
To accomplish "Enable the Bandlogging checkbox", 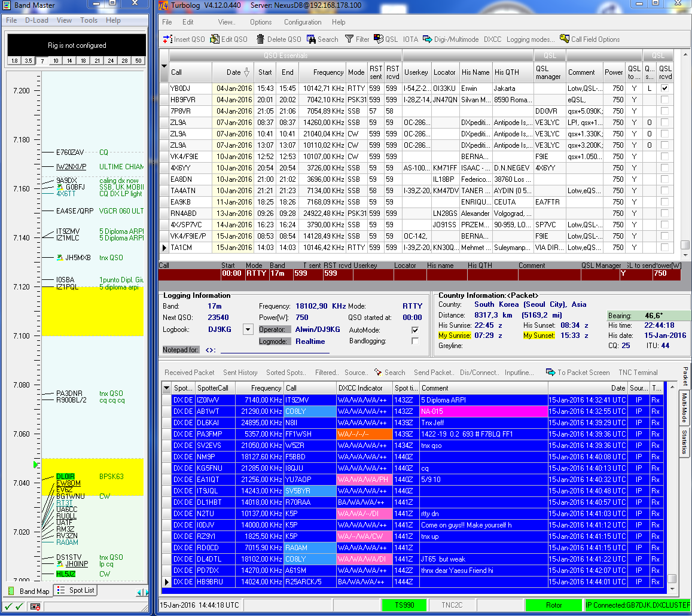I will [x=415, y=341].
